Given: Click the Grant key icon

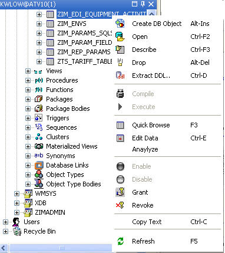Looking at the screenshot, I should click(x=120, y=192).
